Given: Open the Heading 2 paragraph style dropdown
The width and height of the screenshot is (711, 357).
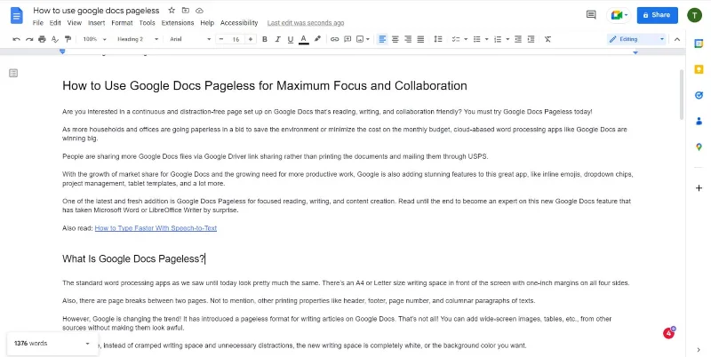Looking at the screenshot, I should click(138, 39).
